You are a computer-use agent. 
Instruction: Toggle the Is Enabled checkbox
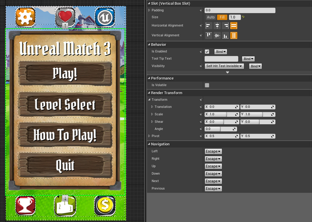coord(207,52)
